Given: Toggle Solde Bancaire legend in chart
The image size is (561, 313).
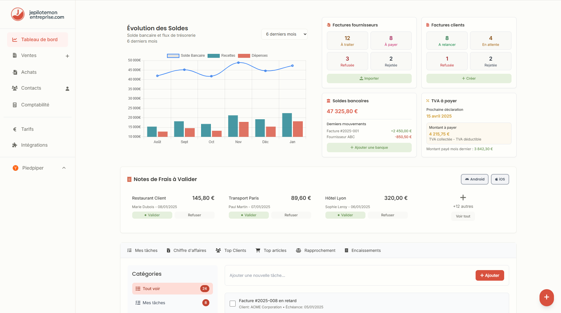Looking at the screenshot, I should click(x=186, y=56).
